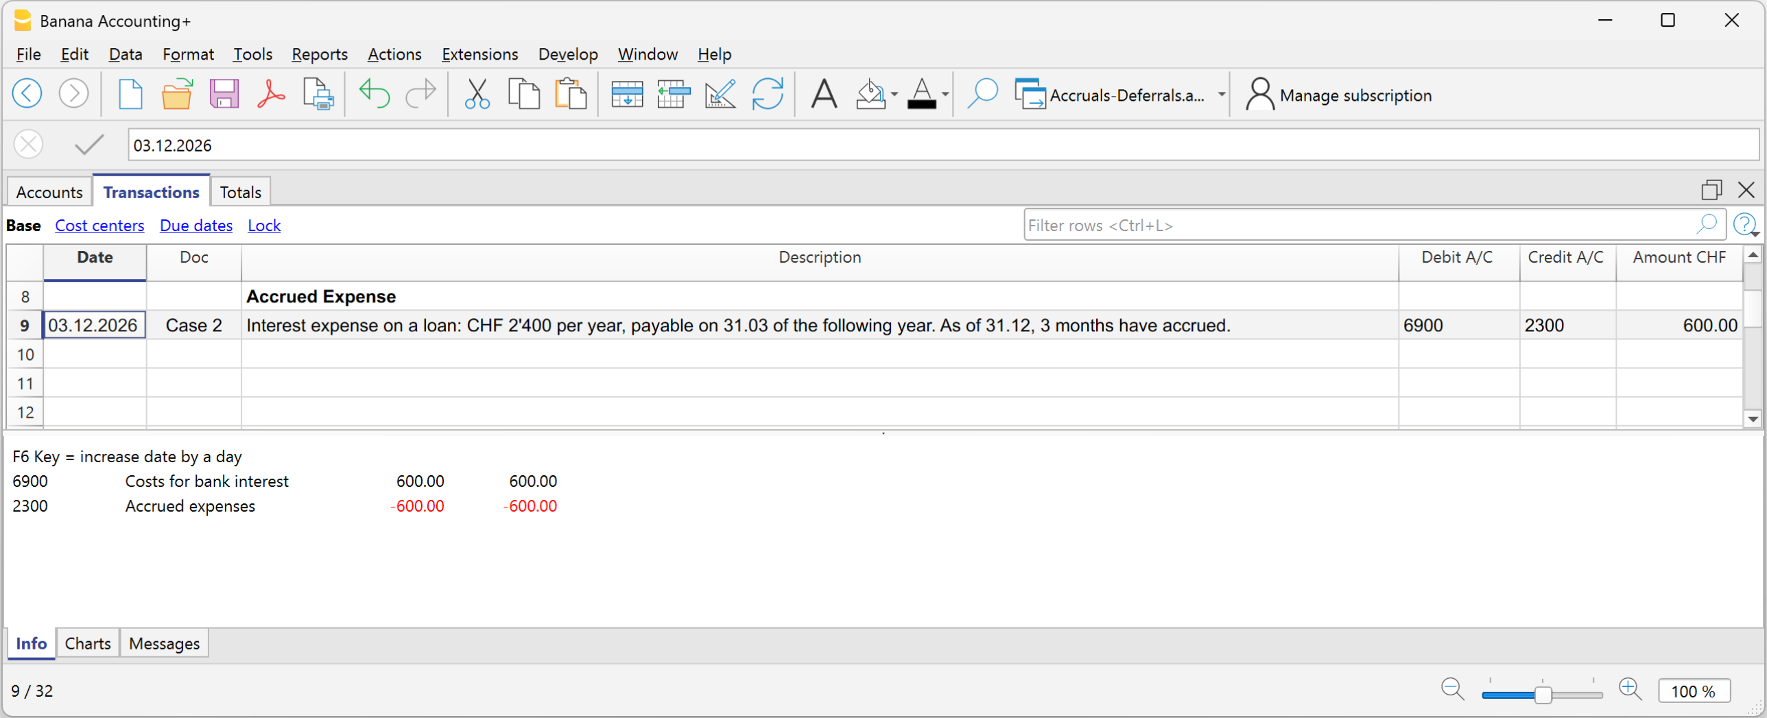Open print preview with the printer icon

click(x=318, y=94)
